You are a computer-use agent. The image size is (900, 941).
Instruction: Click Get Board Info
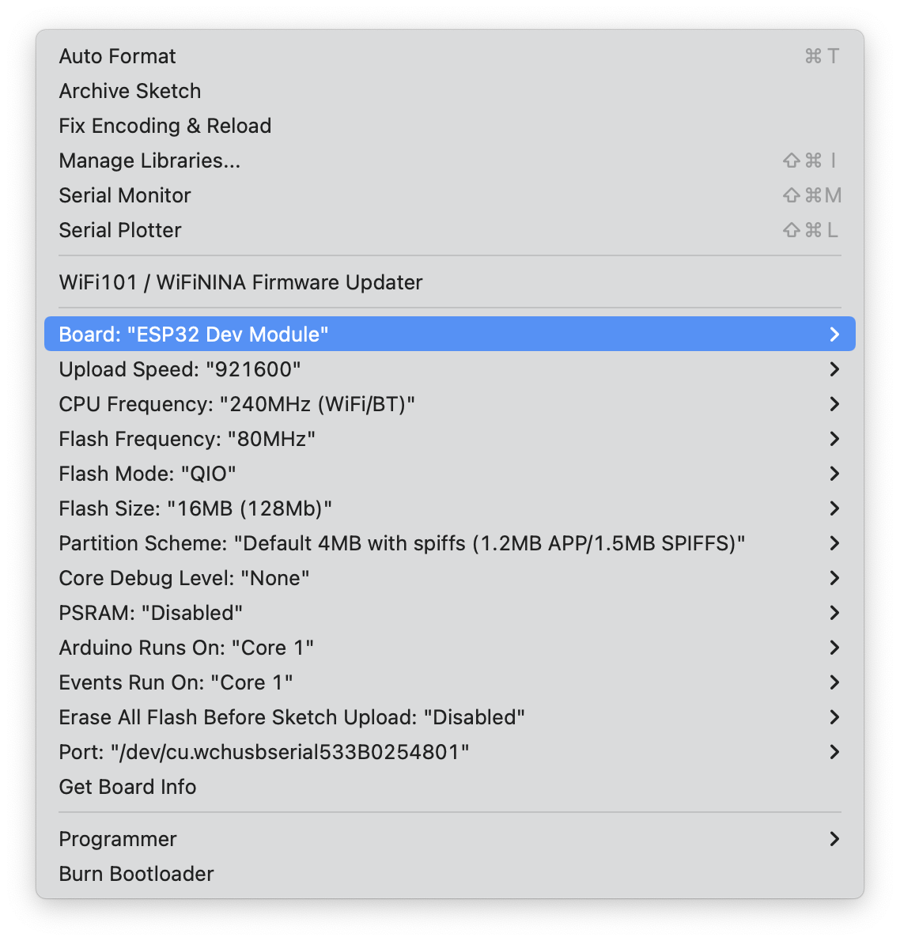(x=128, y=787)
